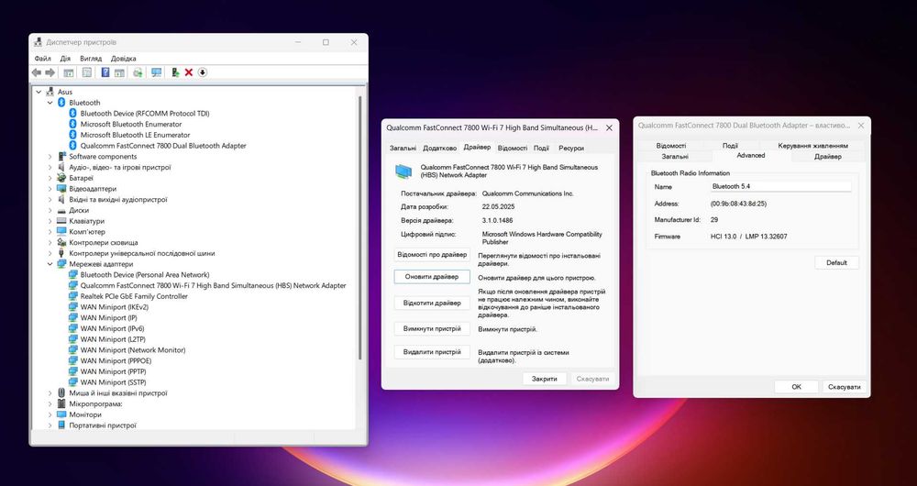Click the Вимкнути пристрій button

[432, 328]
